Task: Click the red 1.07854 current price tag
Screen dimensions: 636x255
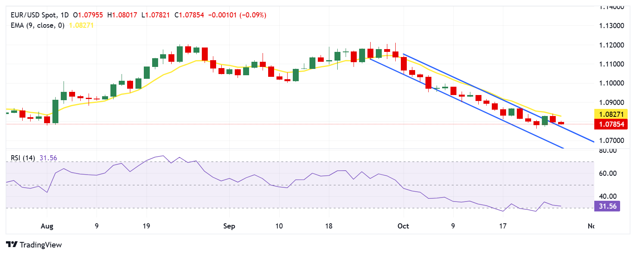Action: point(611,124)
